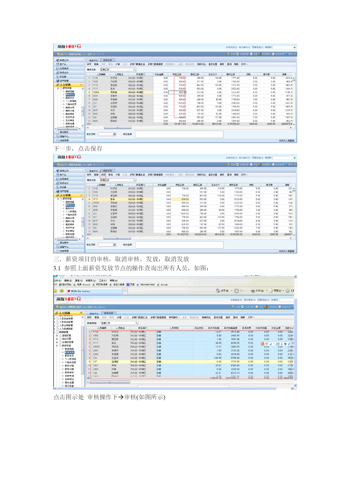Click 周东浩 row in top screenshot table
Image resolution: width=351 pixels, height=497 pixels.
190,92
